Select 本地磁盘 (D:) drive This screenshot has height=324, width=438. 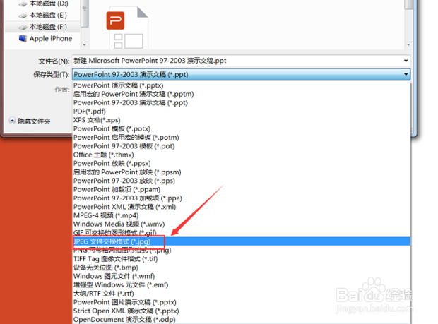(x=48, y=4)
